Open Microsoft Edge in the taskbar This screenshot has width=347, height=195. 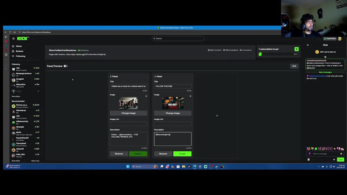(x=195, y=167)
